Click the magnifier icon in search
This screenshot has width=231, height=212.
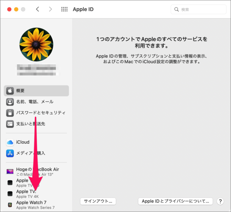[176, 9]
